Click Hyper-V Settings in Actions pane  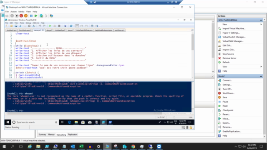point(231,33)
